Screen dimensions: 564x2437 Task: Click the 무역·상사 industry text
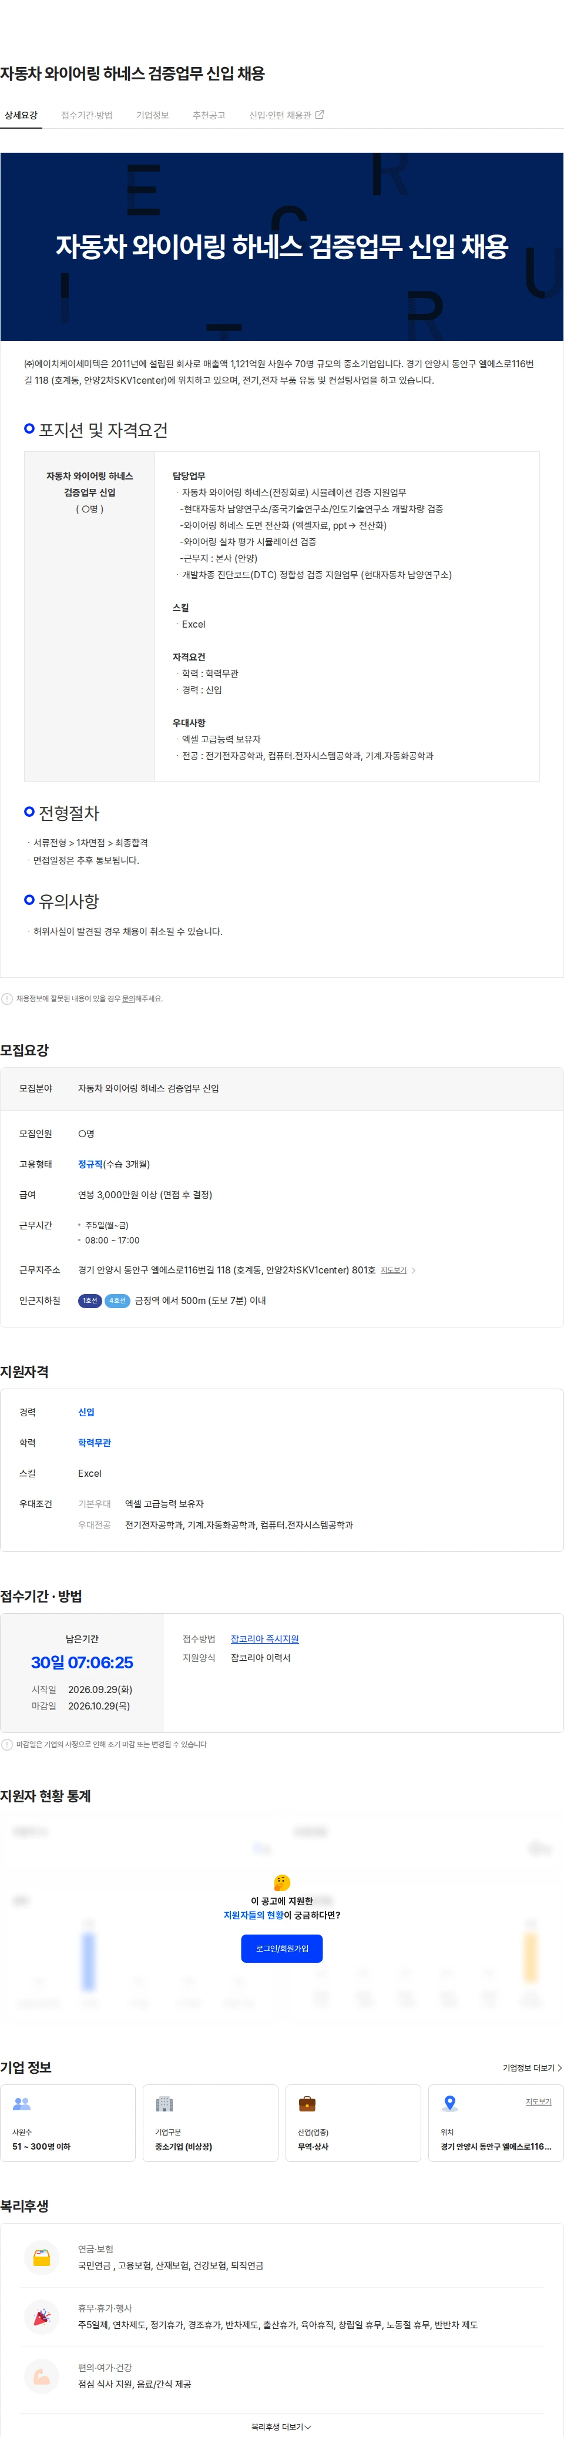tap(313, 2147)
